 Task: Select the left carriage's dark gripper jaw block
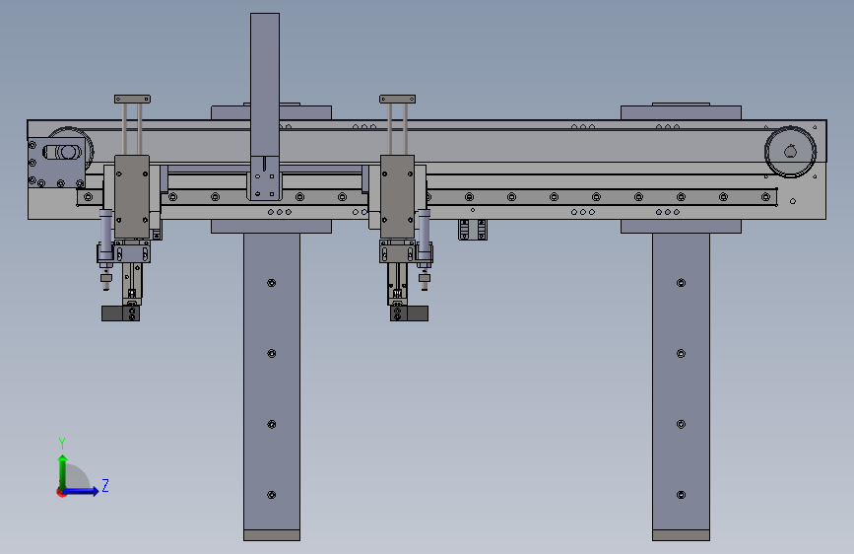pos(120,313)
